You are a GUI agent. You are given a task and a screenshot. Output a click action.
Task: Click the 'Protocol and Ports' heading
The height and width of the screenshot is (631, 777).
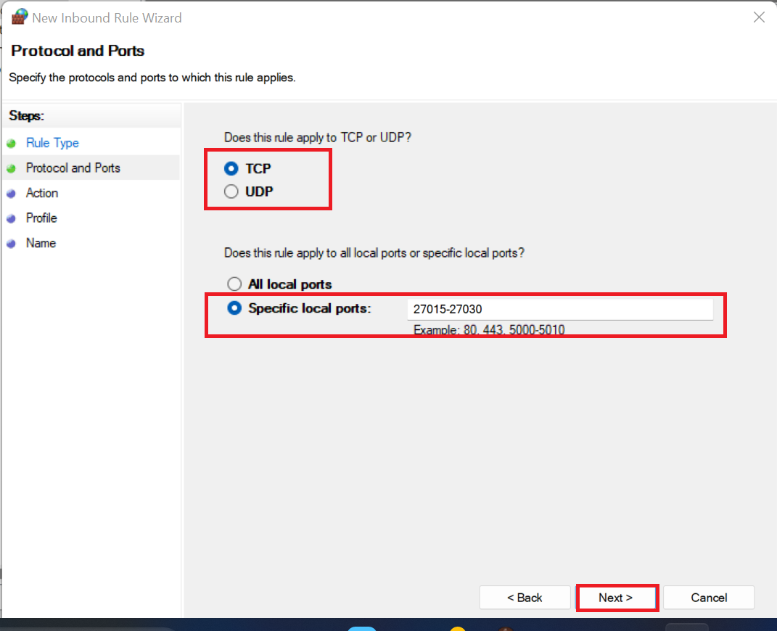(x=78, y=51)
